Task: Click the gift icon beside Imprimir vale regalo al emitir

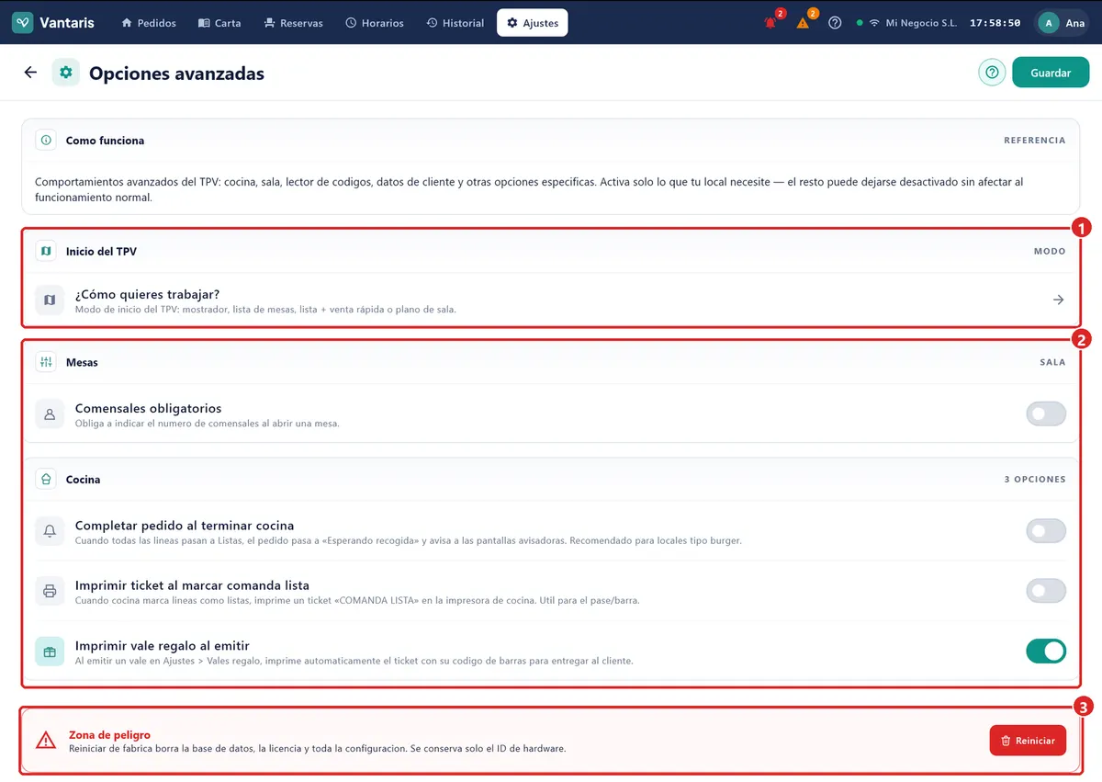Action: [50, 652]
